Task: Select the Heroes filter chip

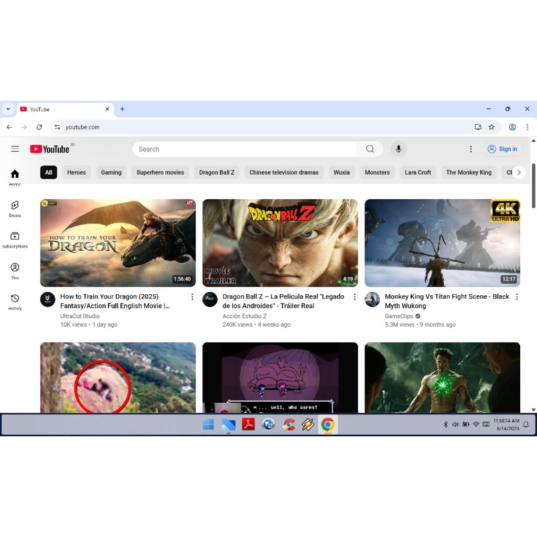Action: (x=77, y=172)
